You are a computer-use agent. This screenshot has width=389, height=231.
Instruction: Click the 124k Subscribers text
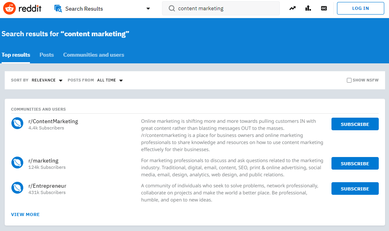coord(47,167)
